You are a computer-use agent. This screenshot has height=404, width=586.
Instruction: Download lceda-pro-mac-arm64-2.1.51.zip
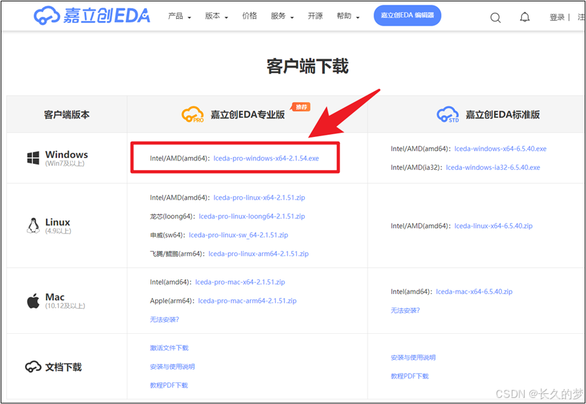pyautogui.click(x=247, y=301)
